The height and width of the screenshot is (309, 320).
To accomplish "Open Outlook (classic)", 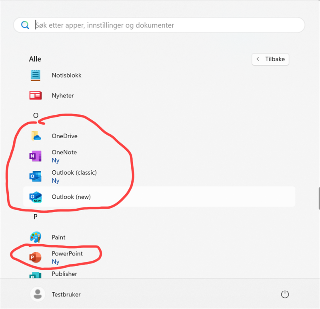I will [74, 172].
